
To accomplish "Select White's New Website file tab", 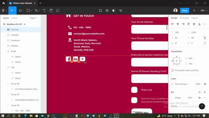I will (22, 3).
